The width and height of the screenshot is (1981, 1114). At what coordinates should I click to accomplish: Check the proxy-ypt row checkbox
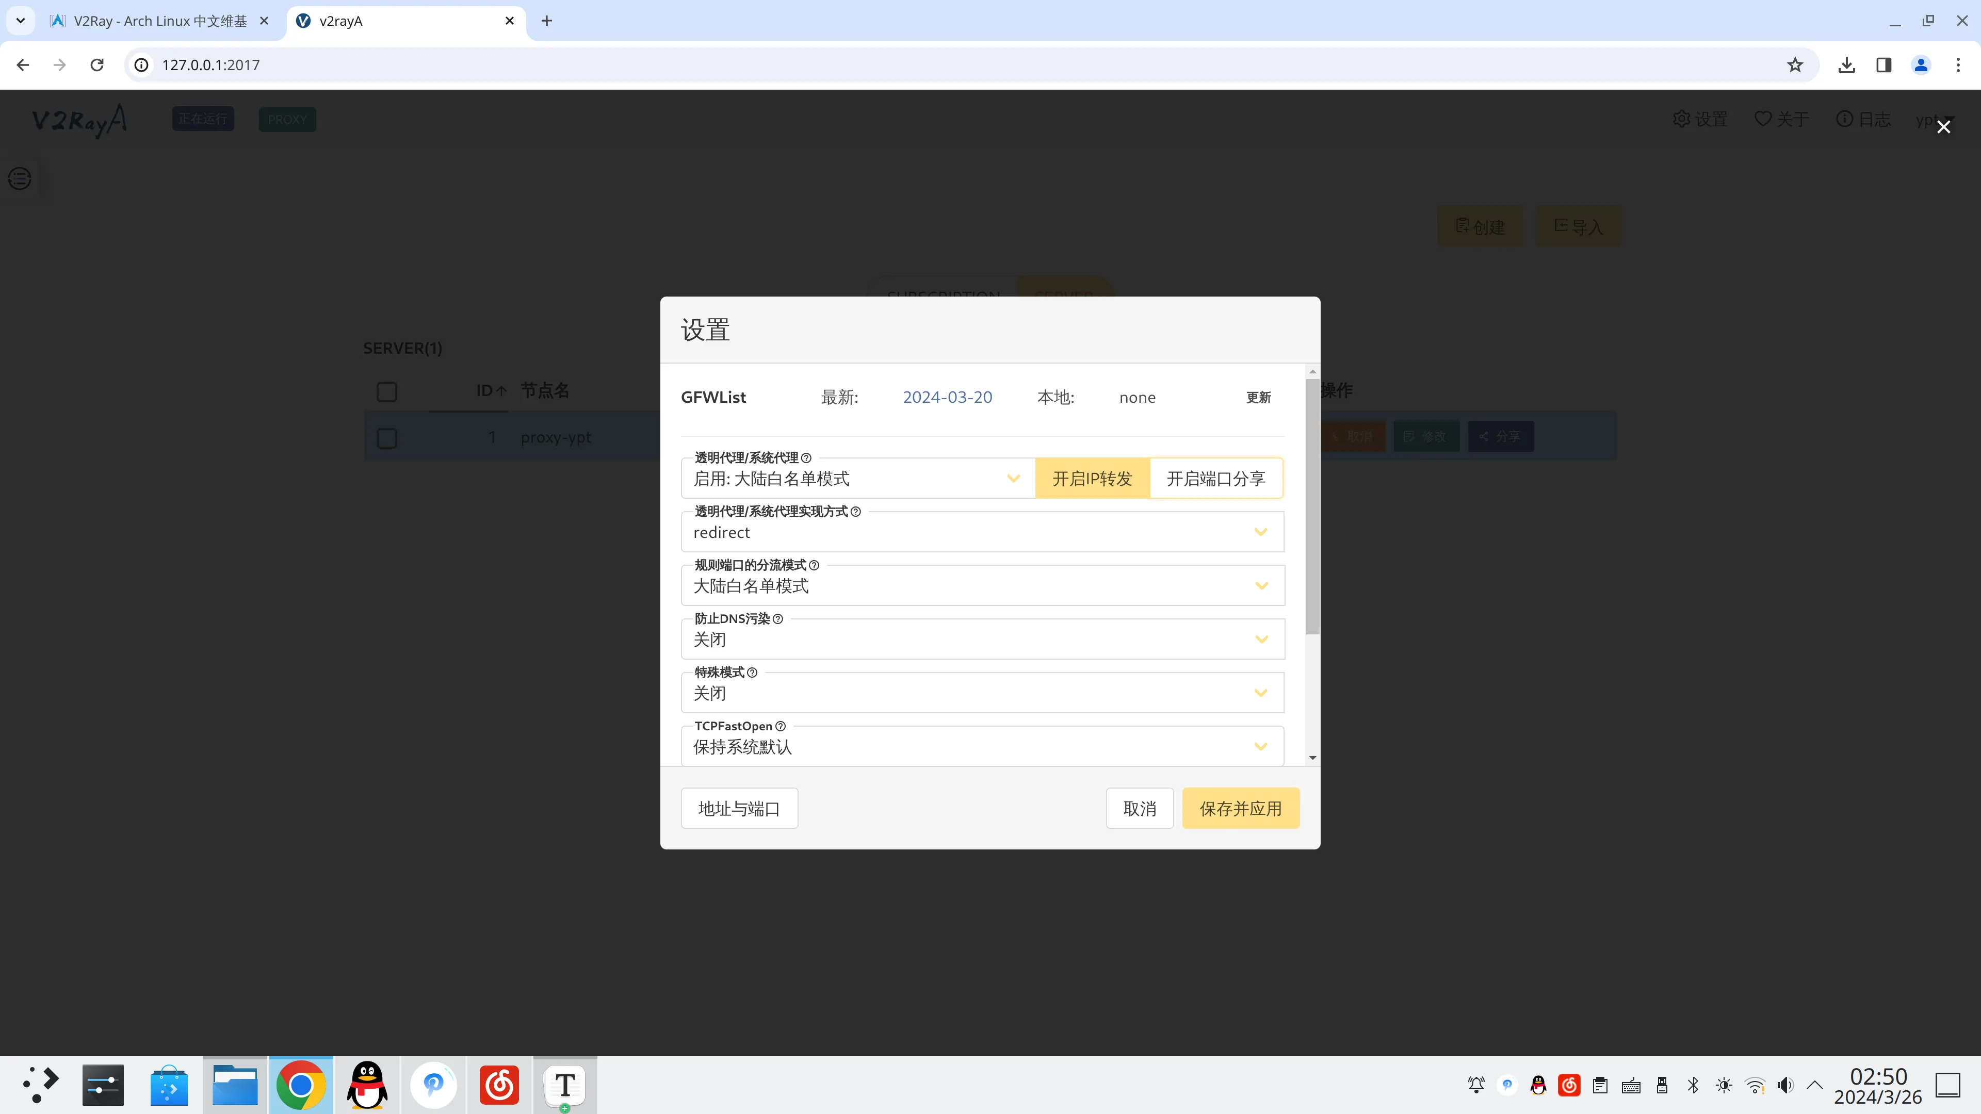point(387,438)
